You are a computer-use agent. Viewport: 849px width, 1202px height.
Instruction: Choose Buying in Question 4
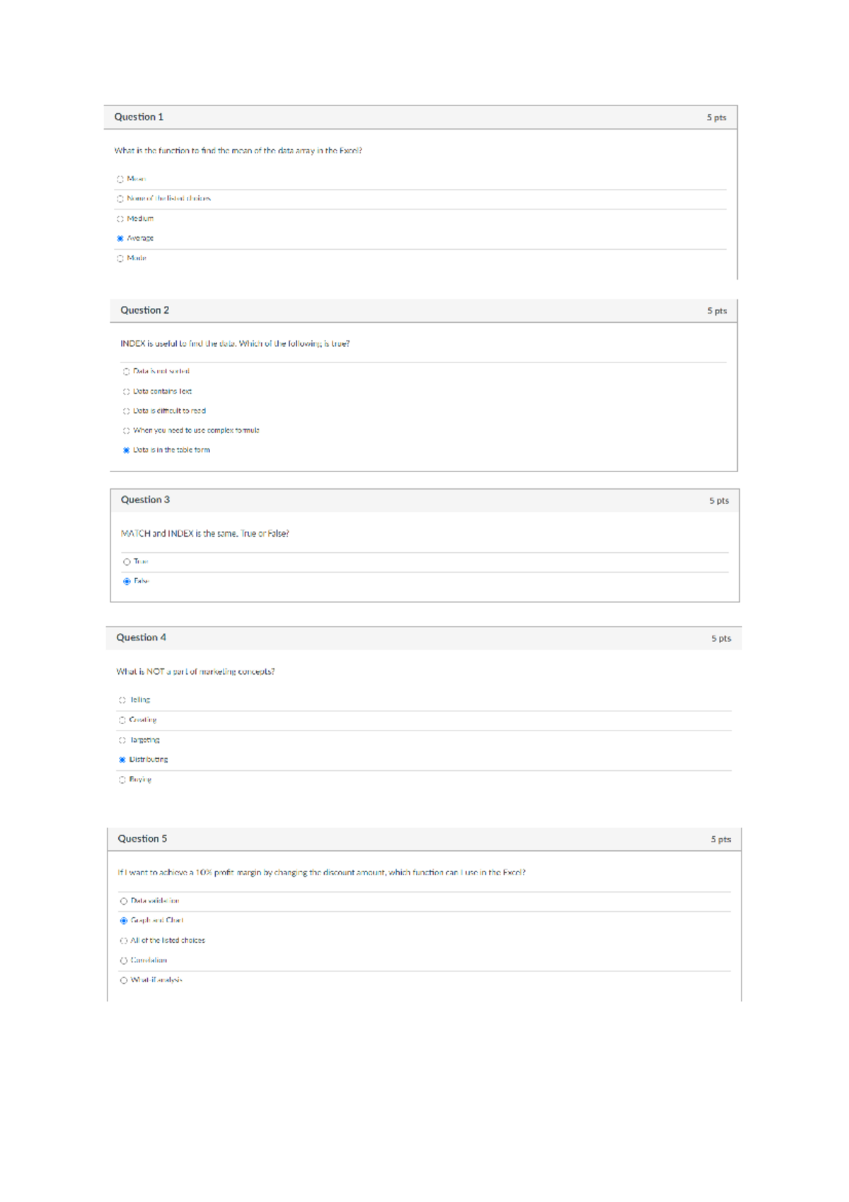click(x=122, y=780)
